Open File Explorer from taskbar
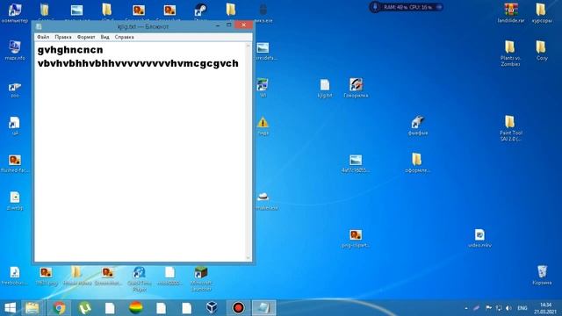562x316 pixels. pyautogui.click(x=32, y=308)
